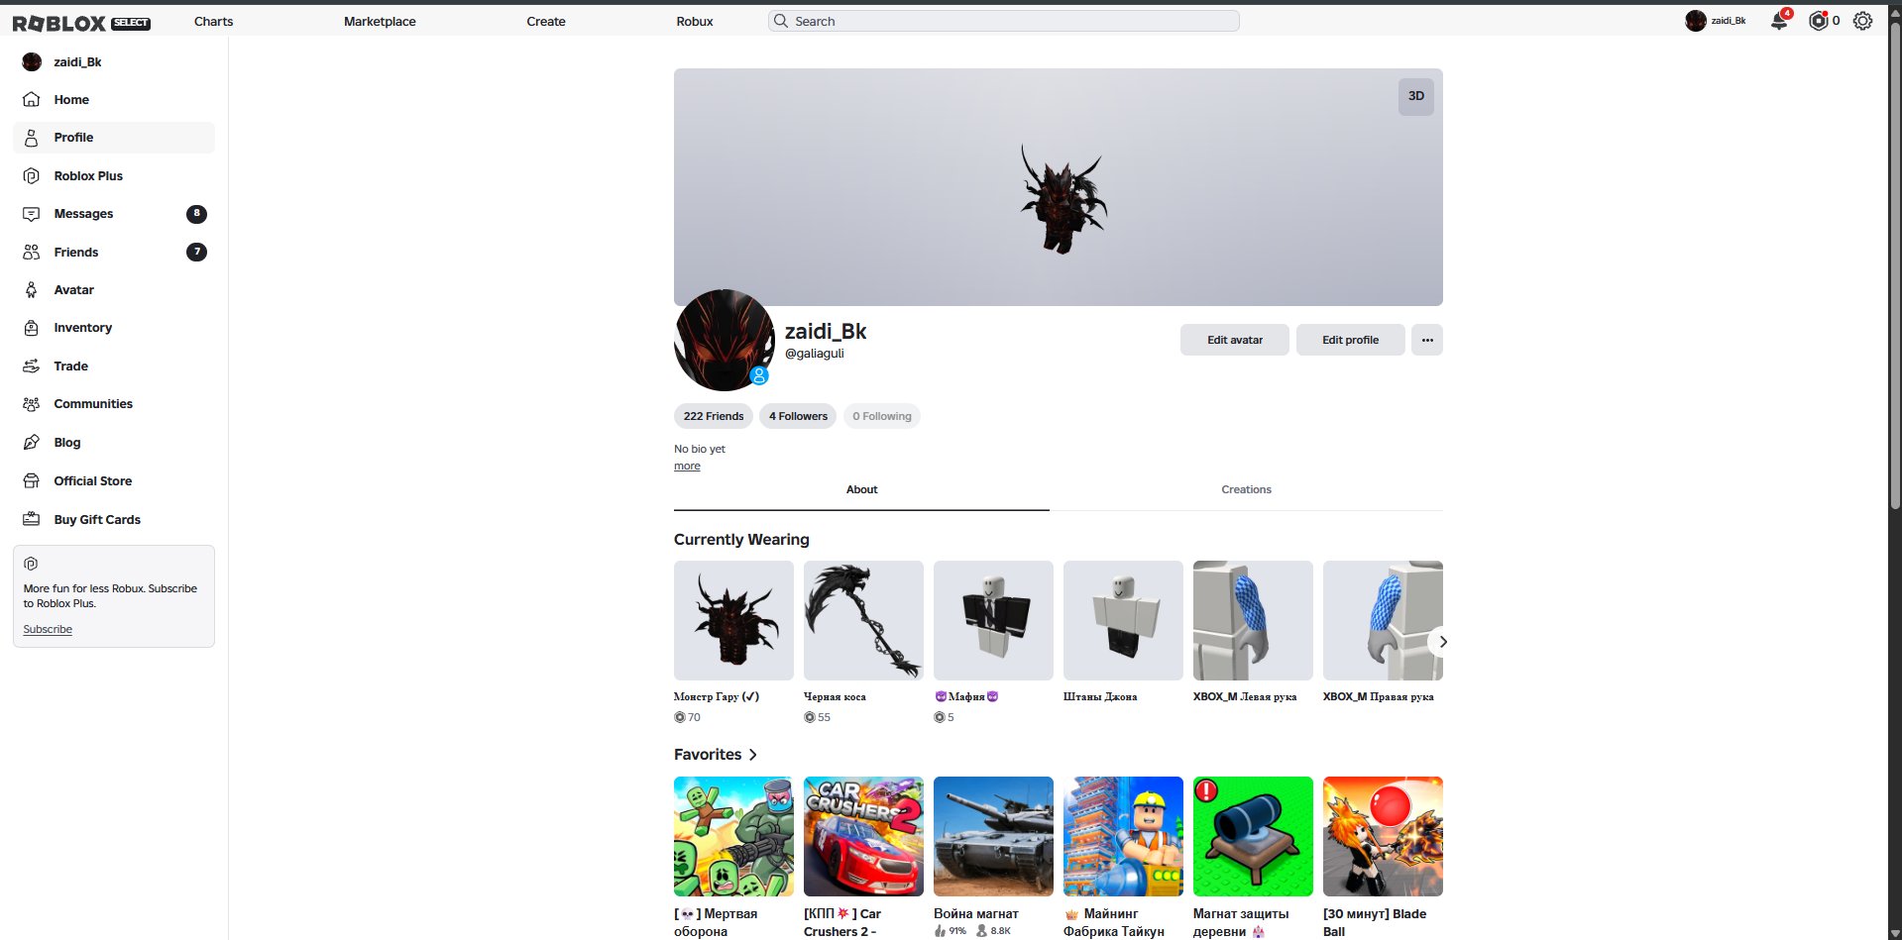Click the Friends icon in sidebar

point(32,253)
